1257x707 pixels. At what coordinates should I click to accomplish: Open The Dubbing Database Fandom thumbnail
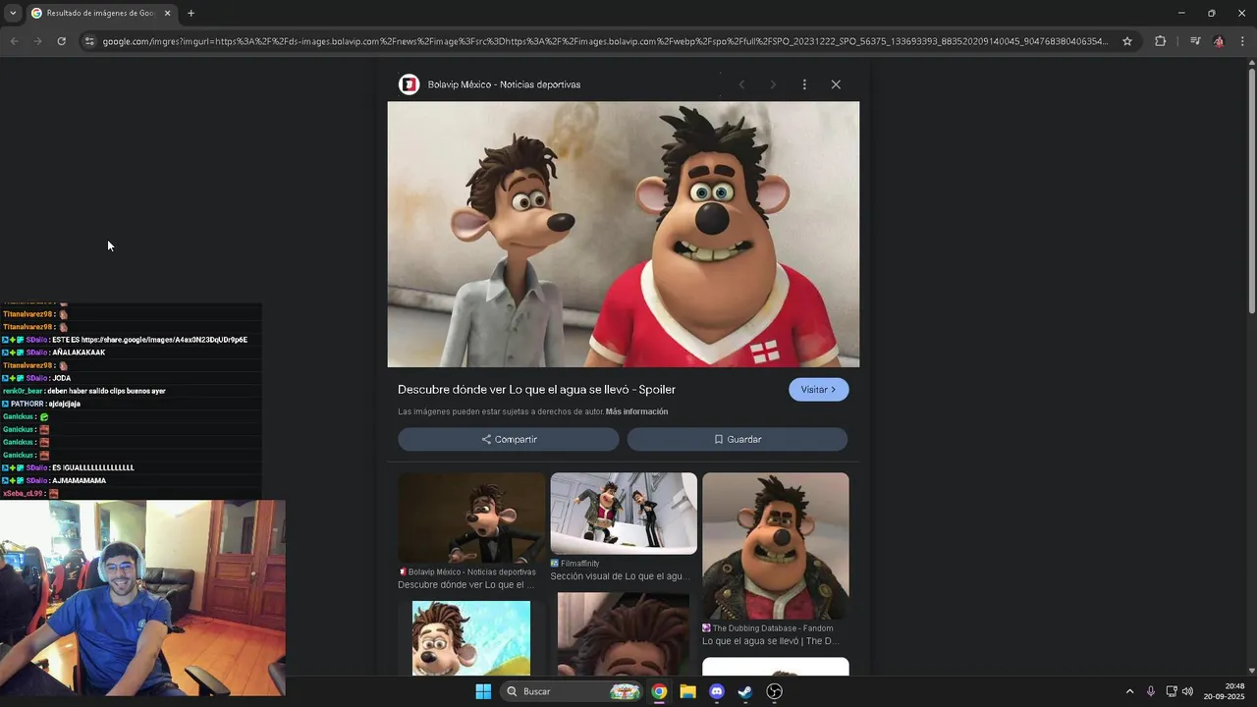point(776,546)
